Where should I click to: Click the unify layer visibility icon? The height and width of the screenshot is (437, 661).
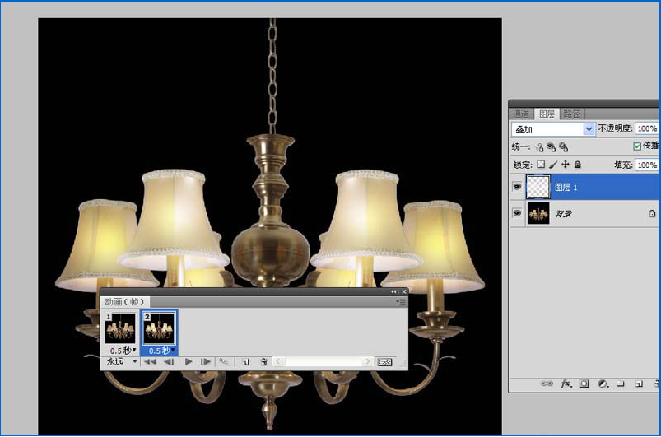point(551,147)
